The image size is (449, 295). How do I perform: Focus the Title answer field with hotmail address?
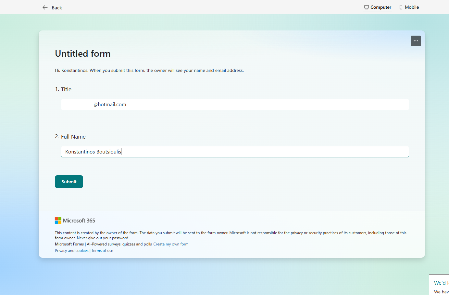tap(235, 105)
